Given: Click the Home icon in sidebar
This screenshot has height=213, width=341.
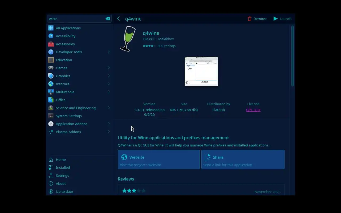Looking at the screenshot, I should click(x=51, y=159).
